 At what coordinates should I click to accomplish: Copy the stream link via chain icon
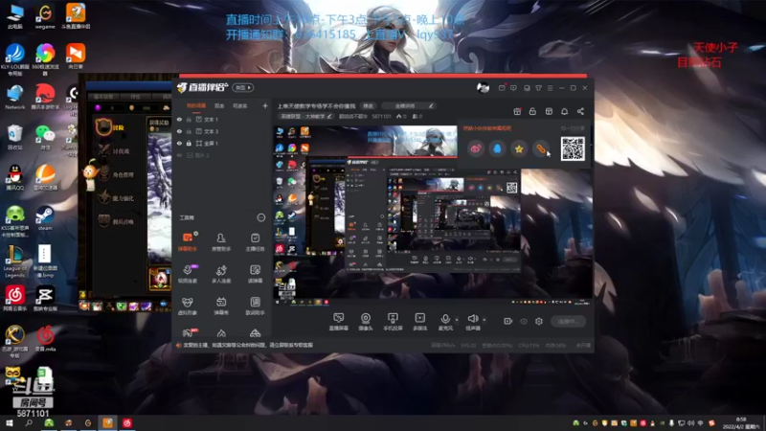[x=540, y=148]
